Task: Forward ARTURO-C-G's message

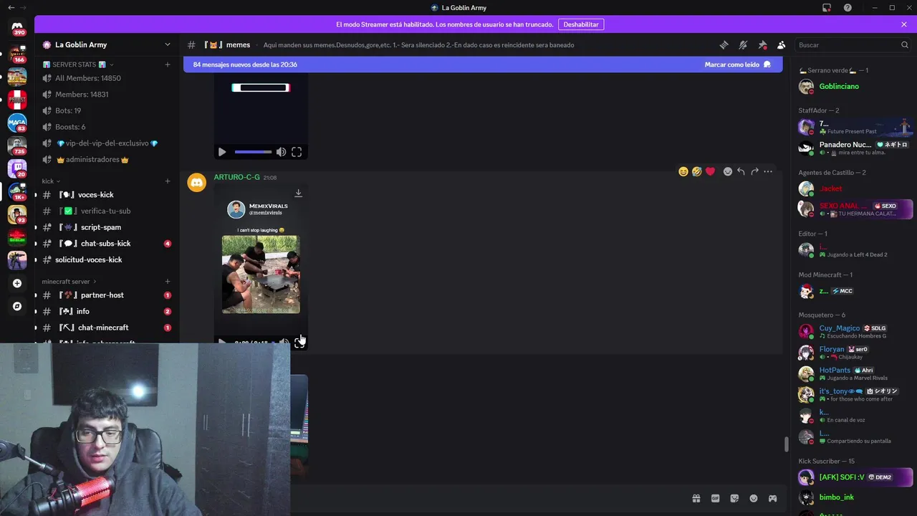Action: pos(754,171)
